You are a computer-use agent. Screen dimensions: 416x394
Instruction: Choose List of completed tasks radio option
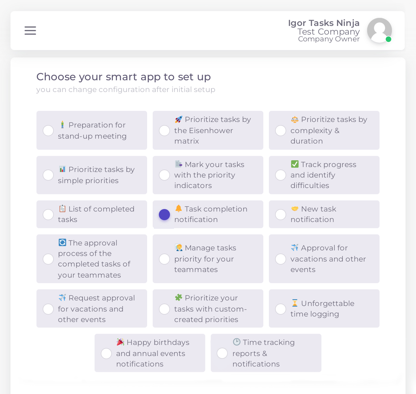coord(48,215)
